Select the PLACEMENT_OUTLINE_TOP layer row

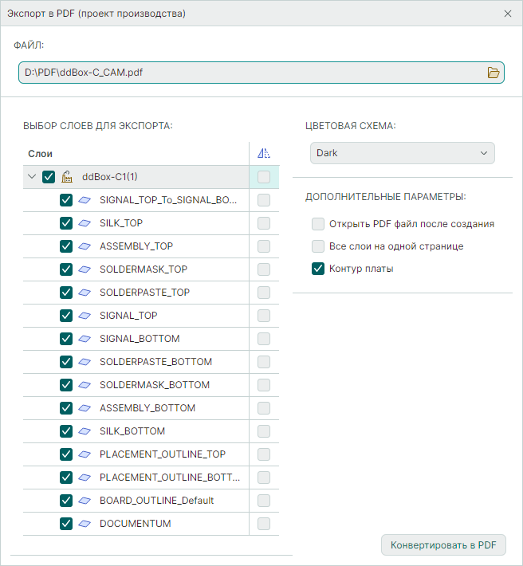[x=162, y=454]
